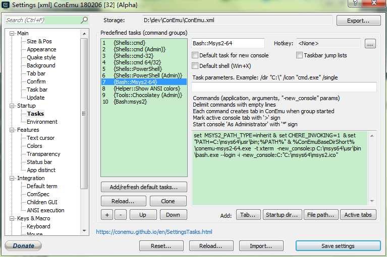The image size is (387, 257).
Task: Select task {Shells::cmd}
Action: [x=144, y=43]
